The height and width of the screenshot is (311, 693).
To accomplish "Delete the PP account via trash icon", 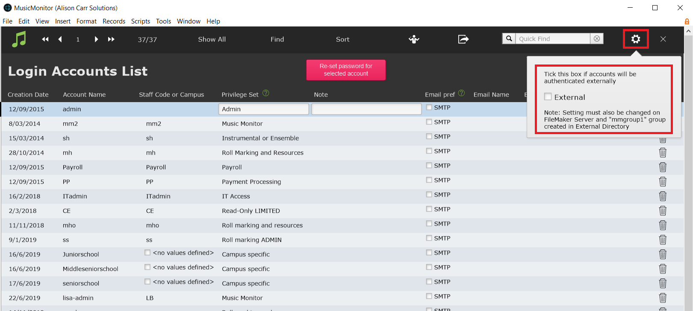I will tap(663, 182).
